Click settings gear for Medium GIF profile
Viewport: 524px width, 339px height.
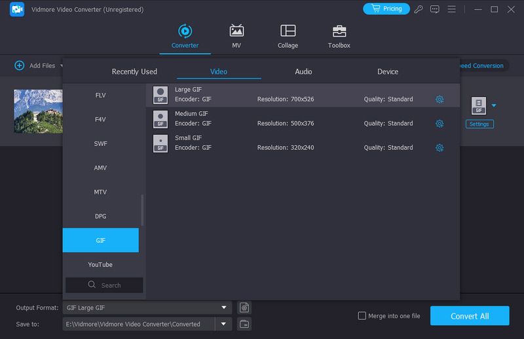tap(440, 124)
